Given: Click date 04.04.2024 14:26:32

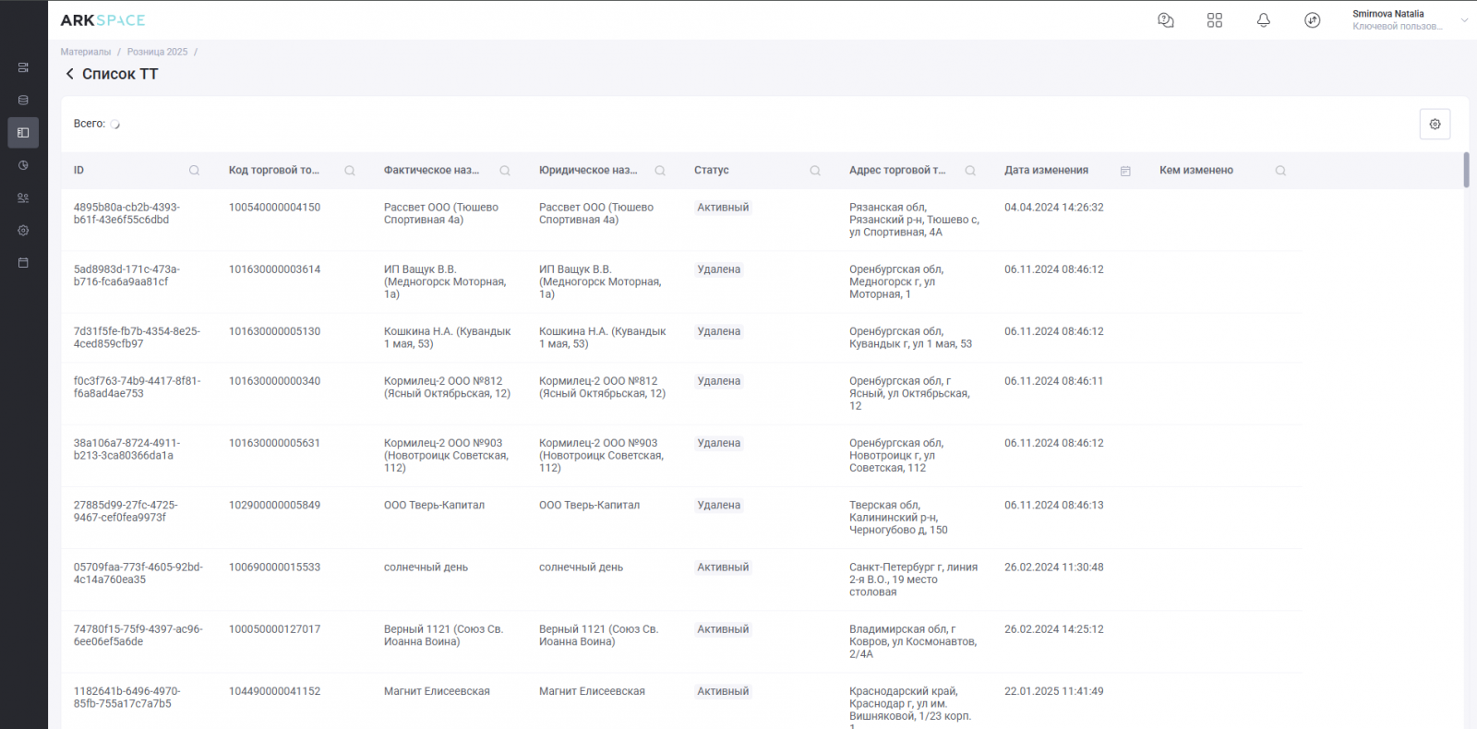Looking at the screenshot, I should pos(1054,208).
